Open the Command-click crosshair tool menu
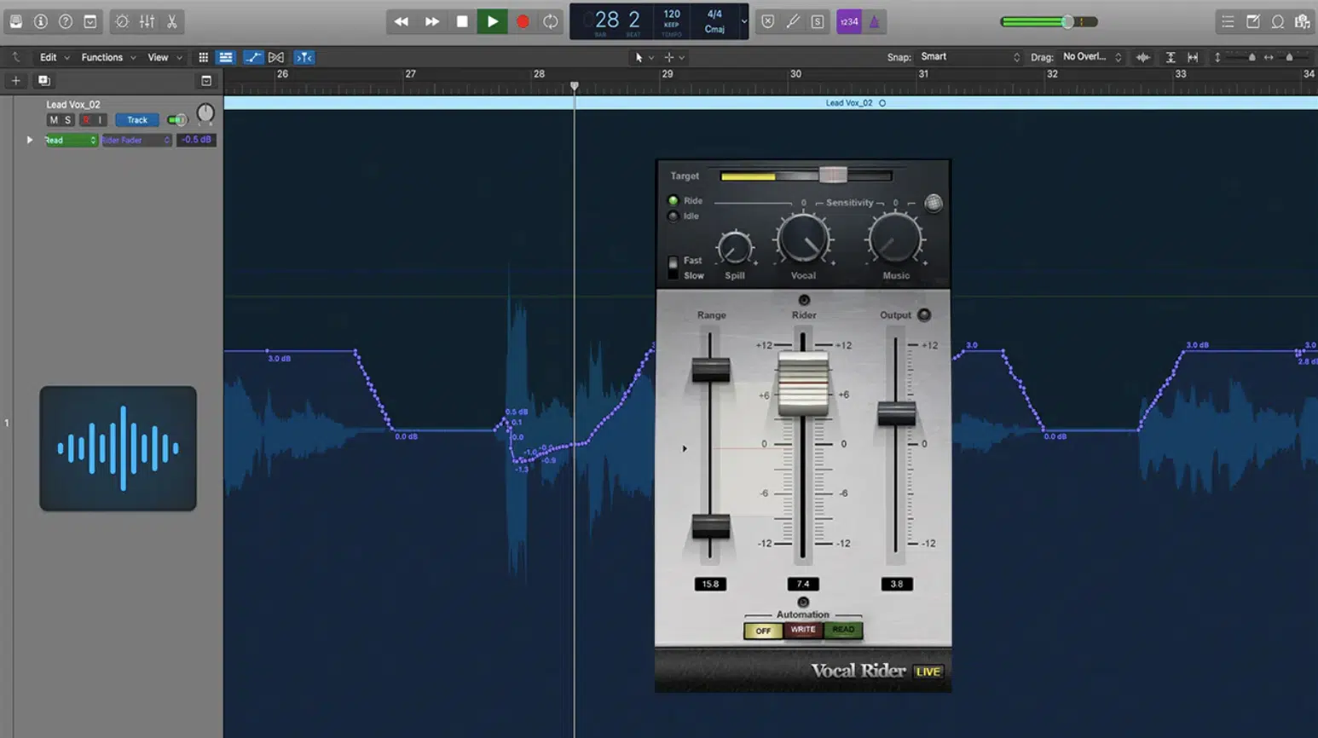The width and height of the screenshot is (1318, 738). click(x=673, y=57)
